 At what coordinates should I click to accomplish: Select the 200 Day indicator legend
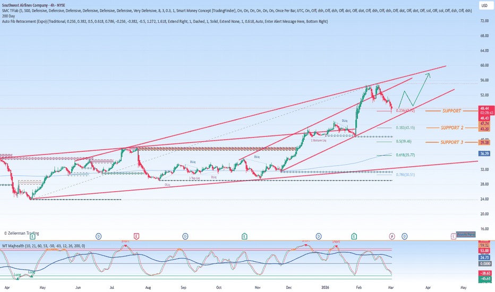[x=8, y=16]
